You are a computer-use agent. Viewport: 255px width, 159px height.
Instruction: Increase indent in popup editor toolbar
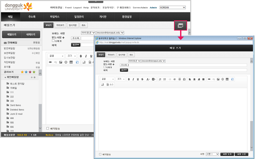[x=174, y=79]
